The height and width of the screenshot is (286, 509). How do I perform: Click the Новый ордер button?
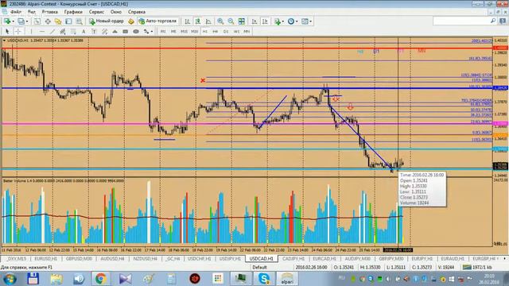point(107,21)
